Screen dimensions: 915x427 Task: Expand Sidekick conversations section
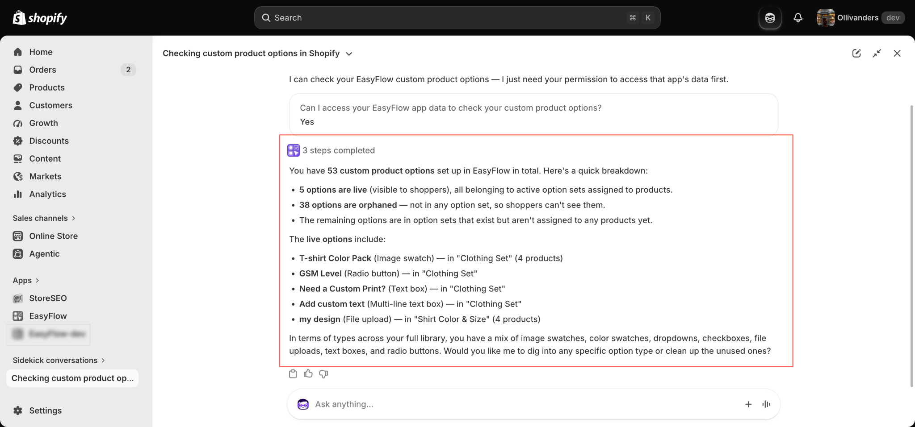(59, 361)
